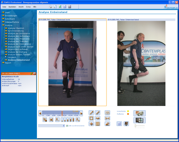Select the distance measurement tool

pyautogui.click(x=107, y=118)
